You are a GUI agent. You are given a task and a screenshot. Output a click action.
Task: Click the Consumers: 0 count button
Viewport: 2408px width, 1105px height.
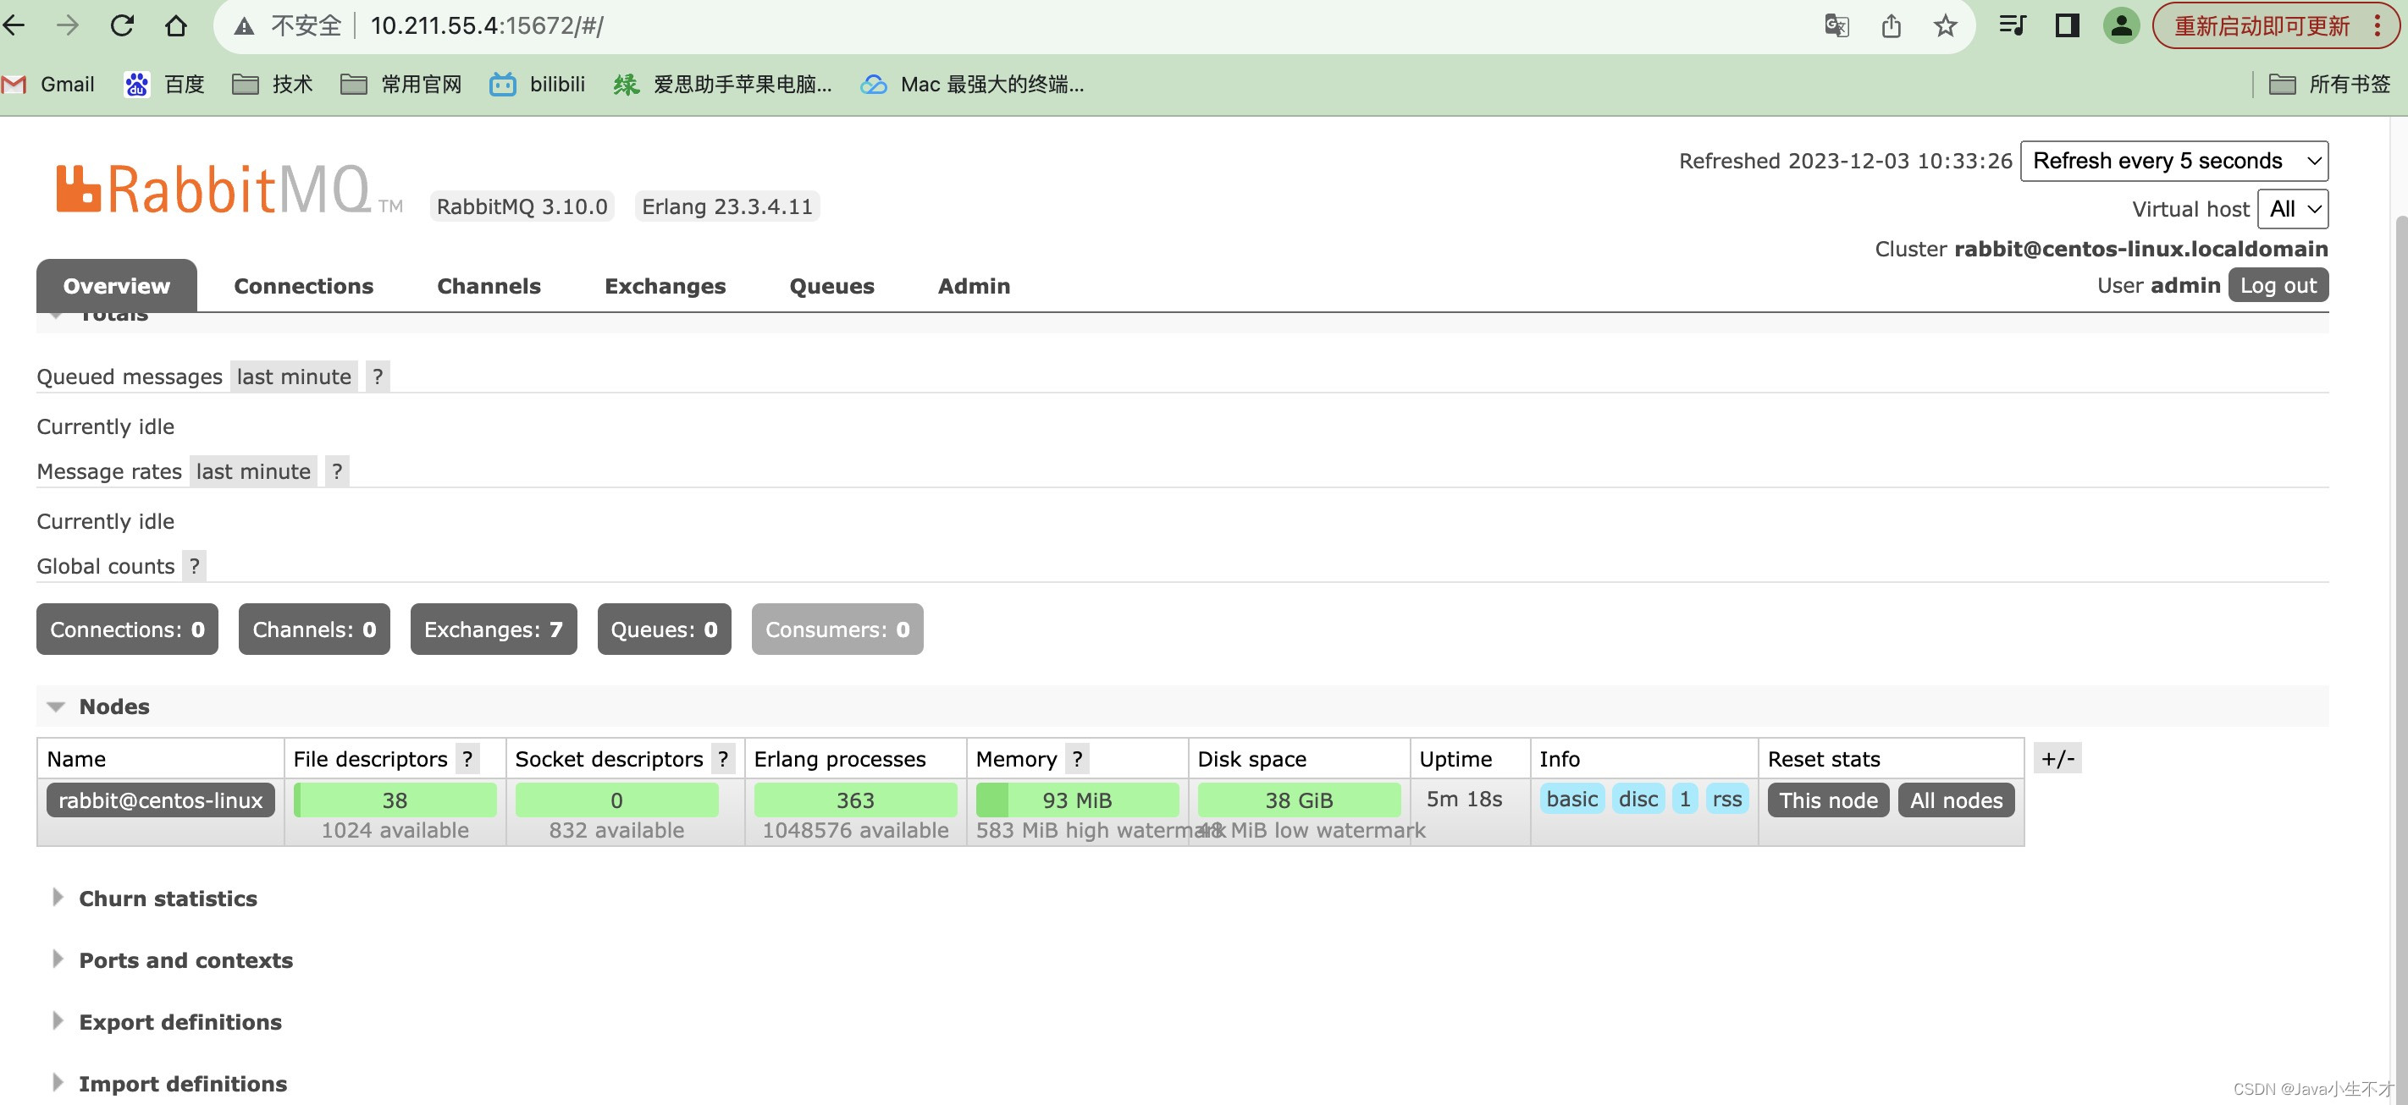click(837, 629)
